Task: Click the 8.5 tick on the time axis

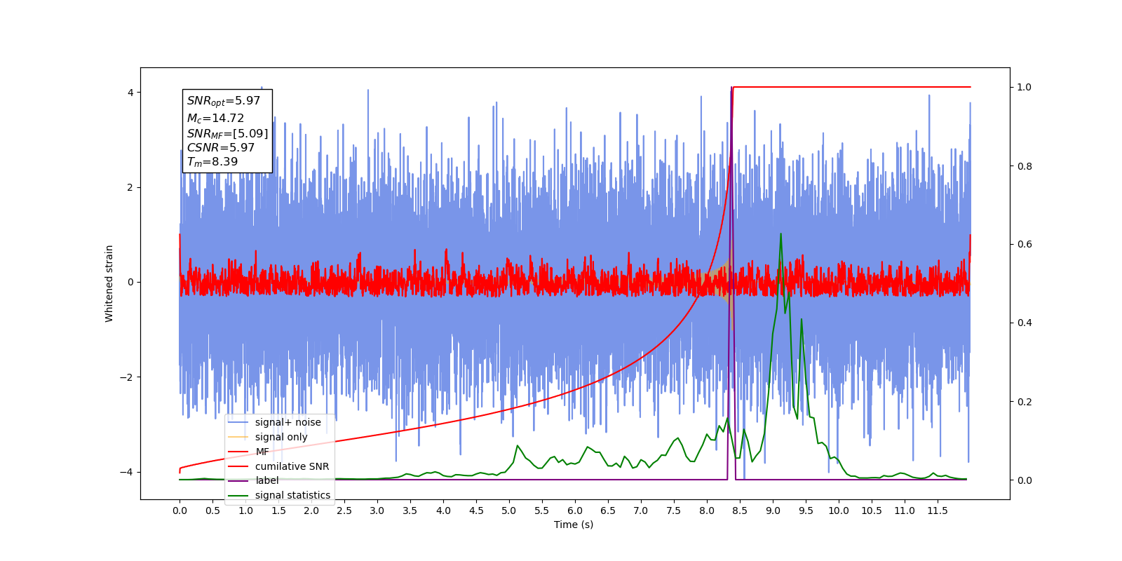Action: pos(739,511)
